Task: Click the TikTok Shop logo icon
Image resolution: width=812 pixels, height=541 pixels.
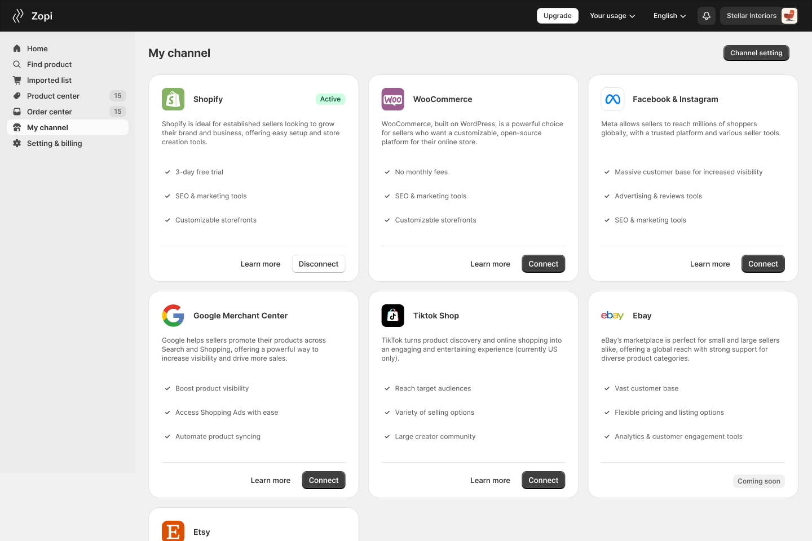Action: (393, 316)
